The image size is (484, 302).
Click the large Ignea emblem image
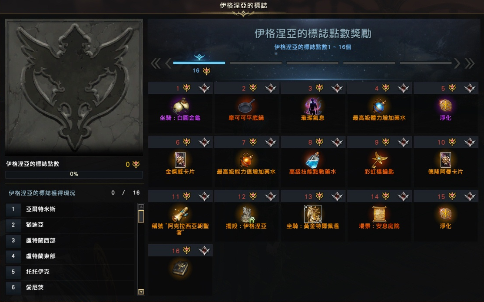74,88
